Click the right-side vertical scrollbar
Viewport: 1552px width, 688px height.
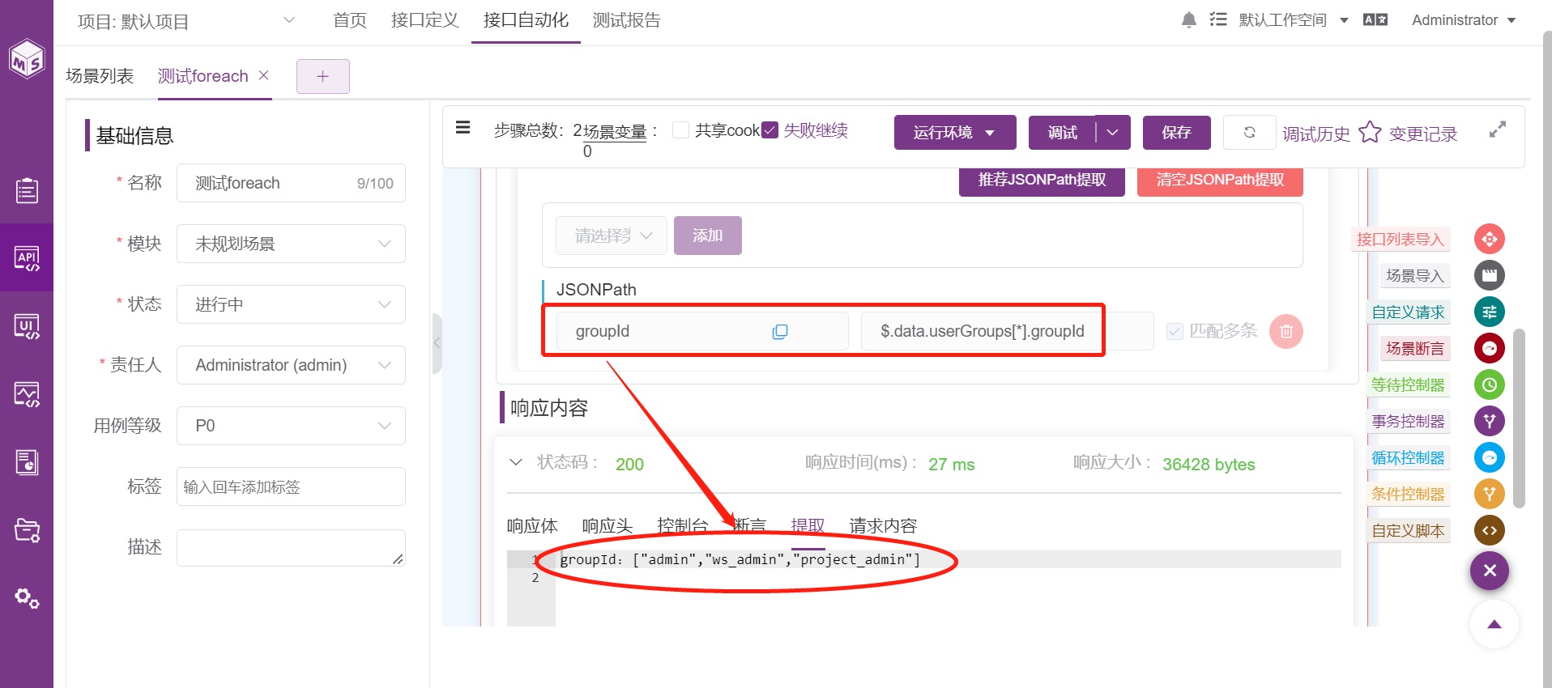coord(1519,418)
